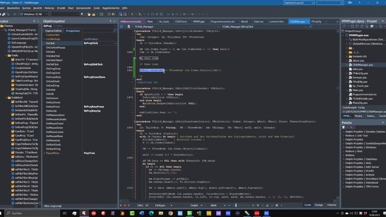
Task: Expand the PopupMenu property
Action: point(44,153)
